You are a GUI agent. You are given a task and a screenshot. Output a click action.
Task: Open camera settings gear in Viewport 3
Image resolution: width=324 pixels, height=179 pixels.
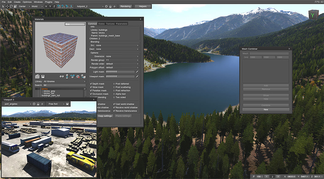tap(34, 104)
